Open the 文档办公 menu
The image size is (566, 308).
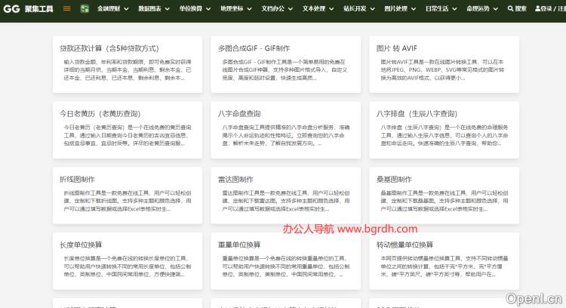coord(273,8)
